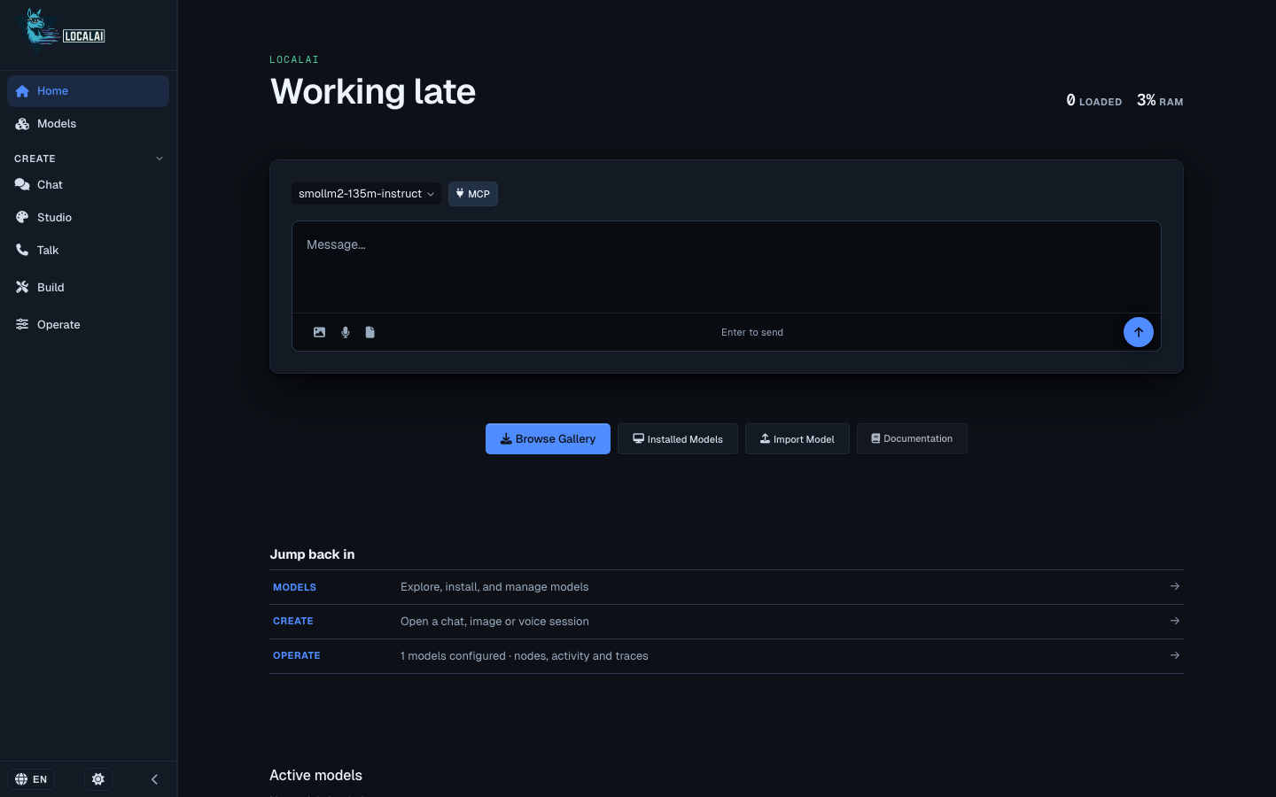This screenshot has width=1276, height=797.
Task: Open Chat in the sidebar
Action: pyautogui.click(x=89, y=185)
